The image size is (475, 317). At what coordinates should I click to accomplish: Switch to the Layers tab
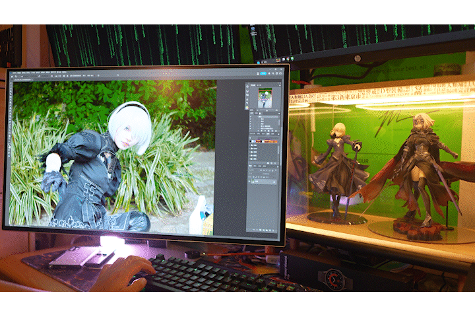tap(251, 166)
